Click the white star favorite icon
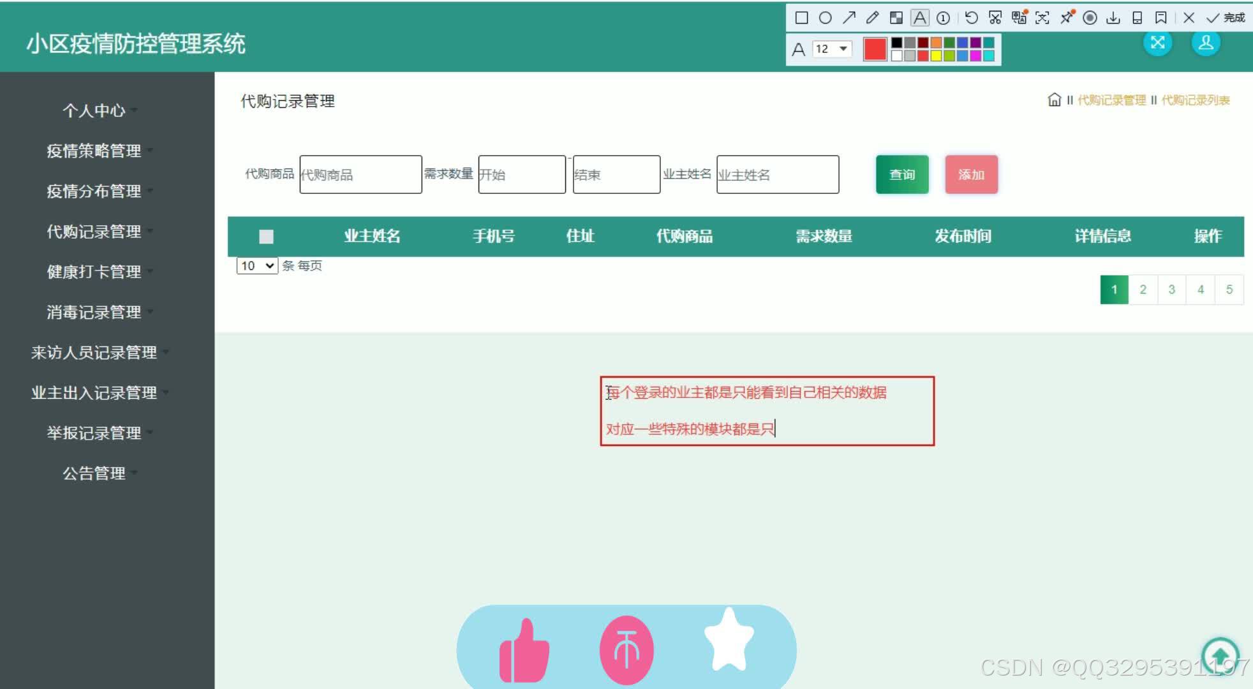The width and height of the screenshot is (1253, 689). 729,640
